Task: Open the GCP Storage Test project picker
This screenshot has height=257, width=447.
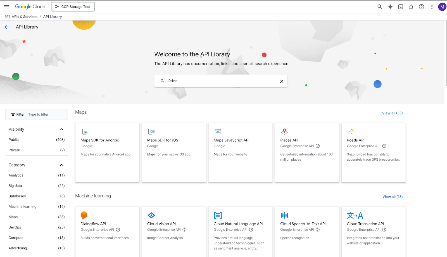Action: pos(73,7)
